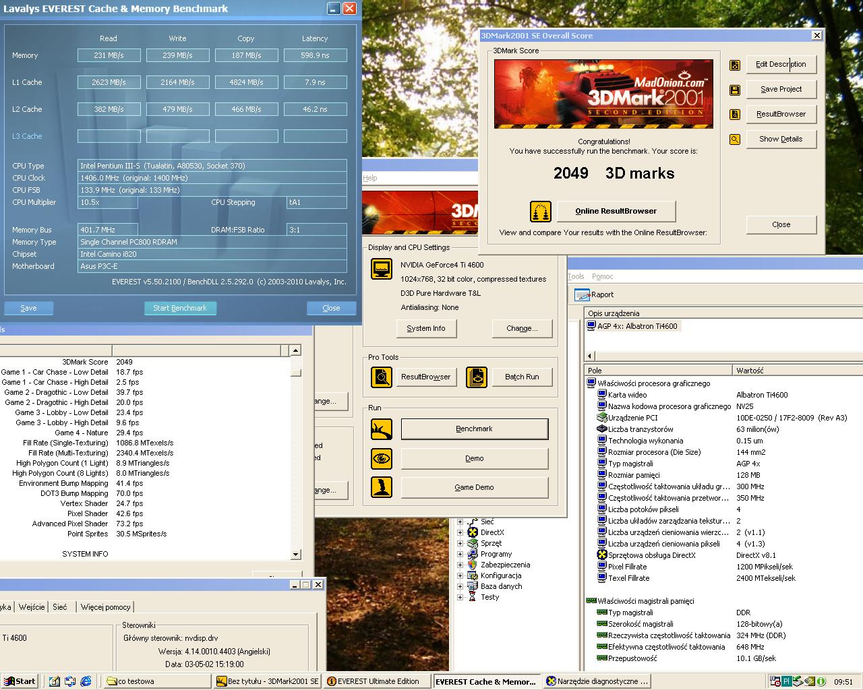863x690 pixels.
Task: Switch to Narzędzie diagnostyczne taskbar item
Action: (597, 681)
